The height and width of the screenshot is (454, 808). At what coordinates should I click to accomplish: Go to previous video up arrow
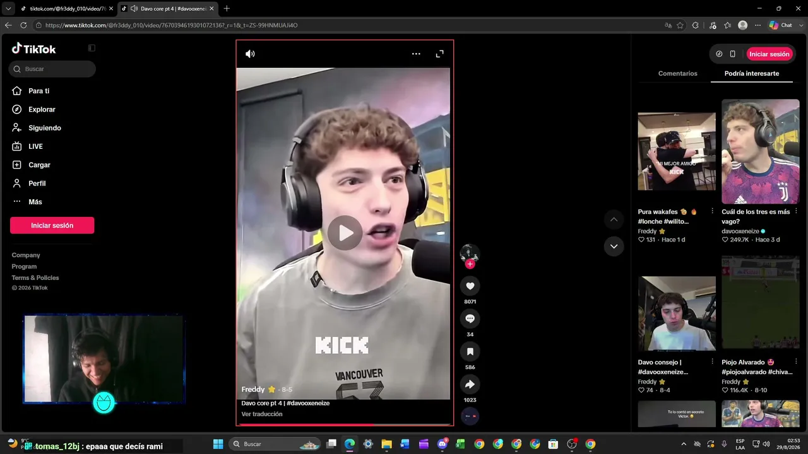pos(614,219)
